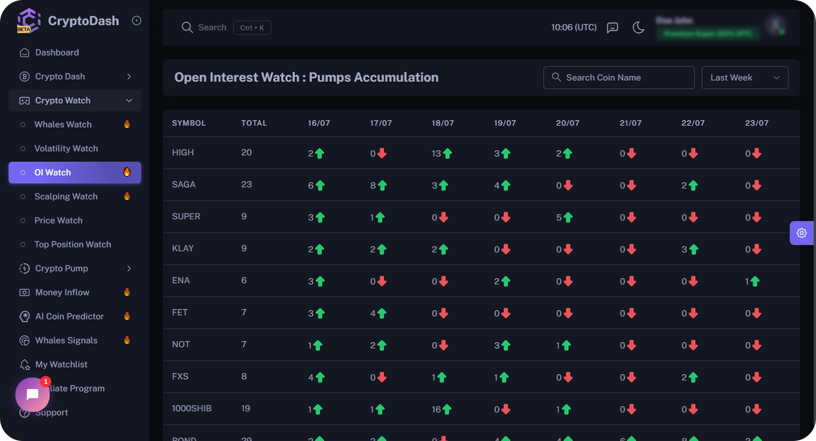
Task: Select the SUPER symbol row
Action: pyautogui.click(x=481, y=217)
